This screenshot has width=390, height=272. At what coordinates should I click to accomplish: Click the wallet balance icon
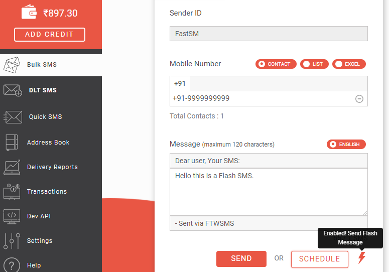pyautogui.click(x=29, y=12)
